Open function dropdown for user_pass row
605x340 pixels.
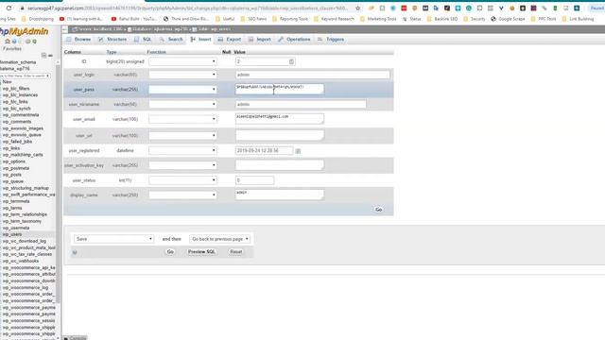(182, 90)
